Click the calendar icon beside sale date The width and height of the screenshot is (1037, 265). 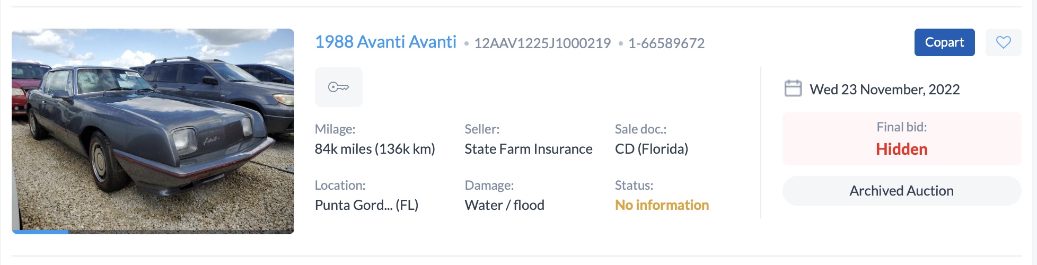coord(793,88)
